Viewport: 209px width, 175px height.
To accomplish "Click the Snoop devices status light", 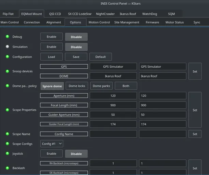I will point(8,71).
